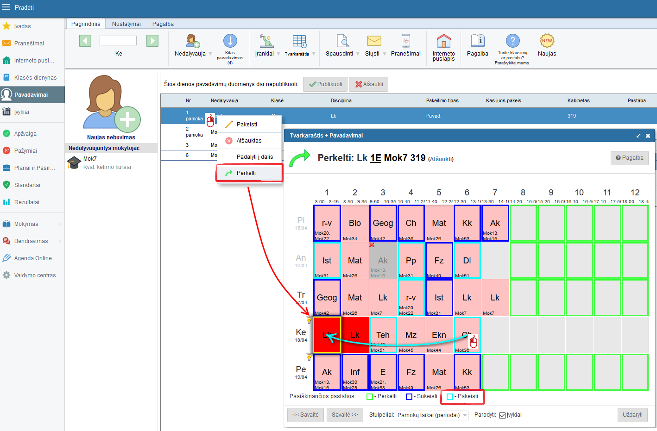Choose Atšauktas in context menu
Screen dimensions: 657x431
(249, 141)
